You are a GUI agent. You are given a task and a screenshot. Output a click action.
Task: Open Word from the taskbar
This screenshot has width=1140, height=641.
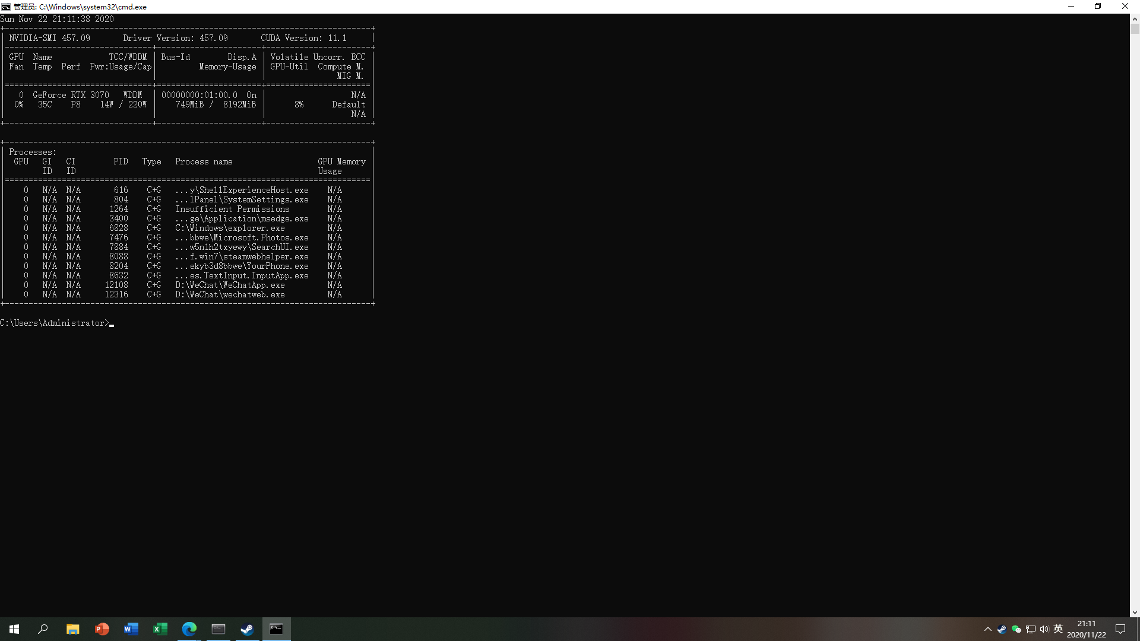click(131, 629)
